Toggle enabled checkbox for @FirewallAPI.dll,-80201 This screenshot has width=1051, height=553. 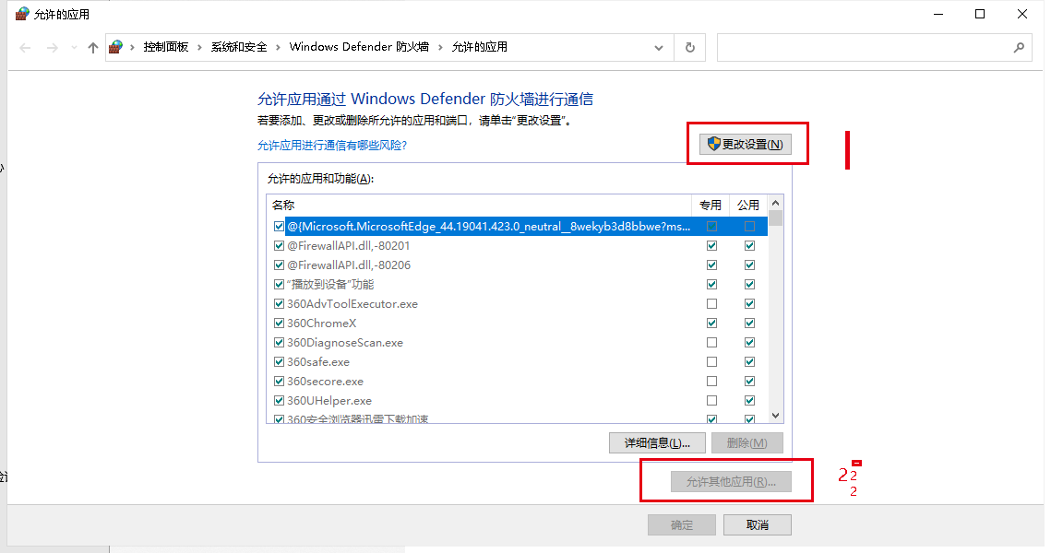(x=279, y=246)
